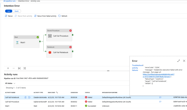The width and height of the screenshot is (187, 110).
Task: Click the Activity Type column header
Action: [x=38, y=92]
